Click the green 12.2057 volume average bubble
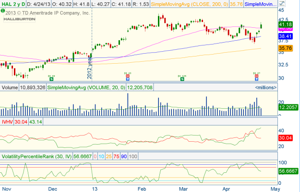This screenshot has height=192, width=300. click(288, 109)
